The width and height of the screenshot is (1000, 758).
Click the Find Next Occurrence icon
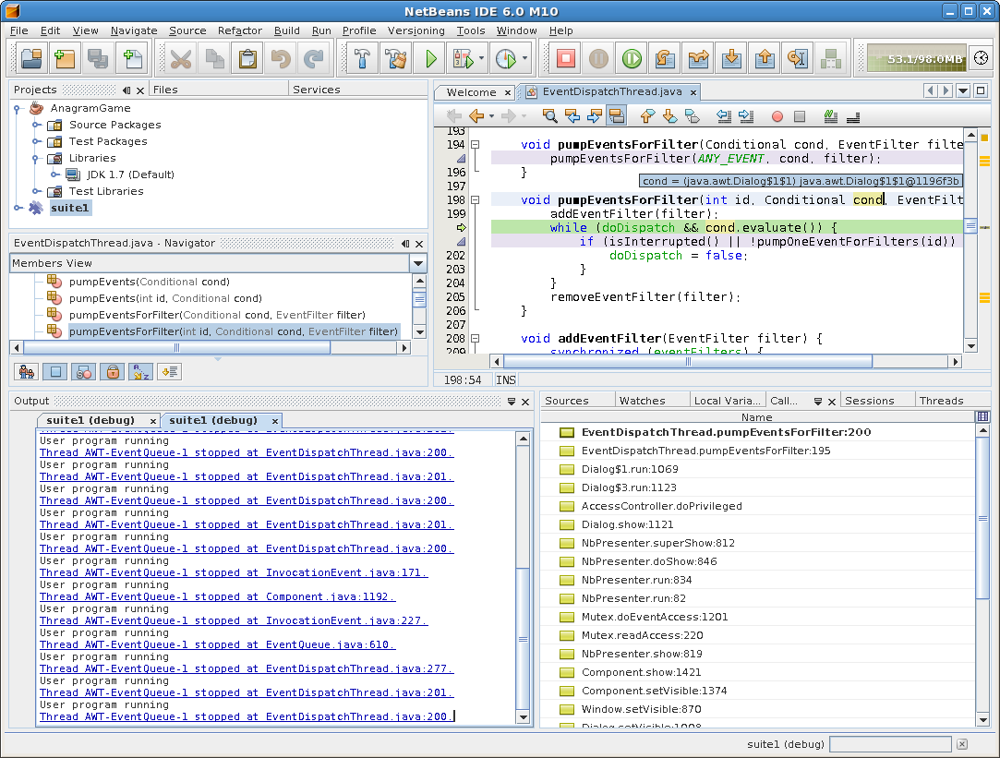(x=595, y=116)
